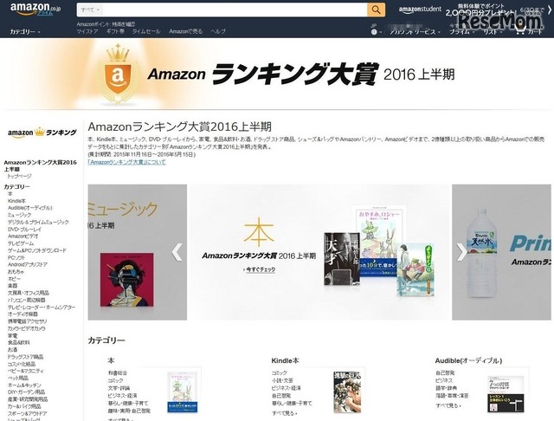The width and height of the screenshot is (554, 421).
Task: Go to previous carousel slide arrow
Action: 177,252
